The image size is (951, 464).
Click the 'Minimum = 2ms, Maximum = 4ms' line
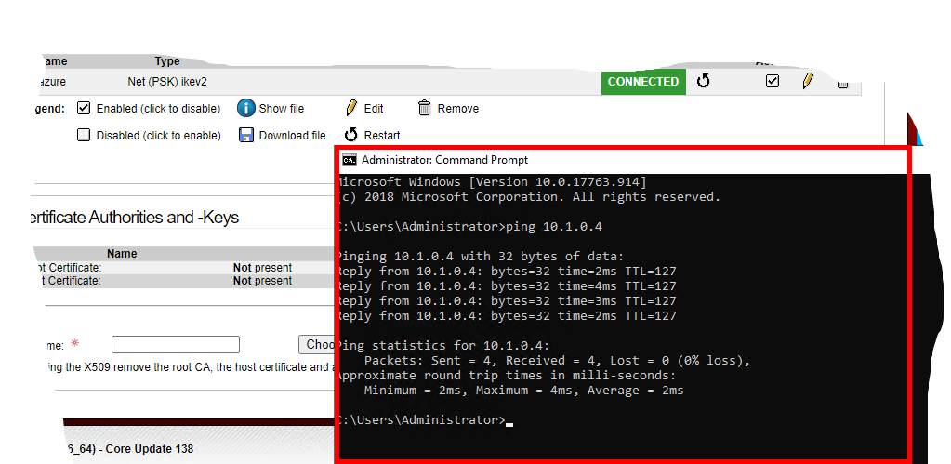click(x=524, y=391)
